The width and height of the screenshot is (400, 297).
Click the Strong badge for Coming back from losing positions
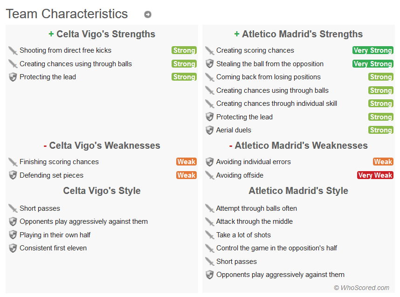click(x=381, y=77)
